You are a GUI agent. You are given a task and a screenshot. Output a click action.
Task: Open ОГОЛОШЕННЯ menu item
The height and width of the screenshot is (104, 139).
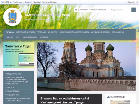click(x=118, y=32)
